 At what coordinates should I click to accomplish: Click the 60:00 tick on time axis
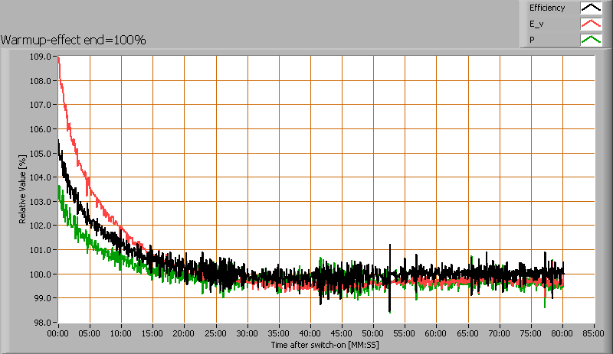(436, 333)
